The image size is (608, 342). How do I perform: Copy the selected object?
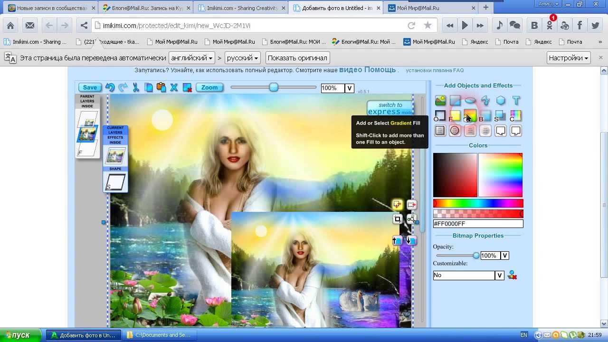point(148,87)
